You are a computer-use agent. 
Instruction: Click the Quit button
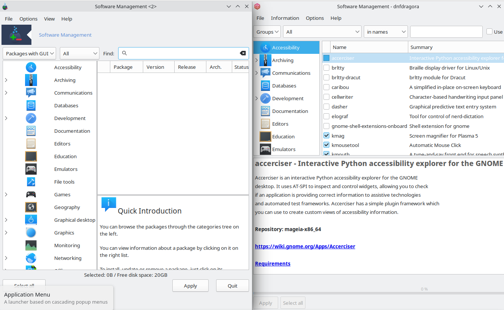click(232, 286)
